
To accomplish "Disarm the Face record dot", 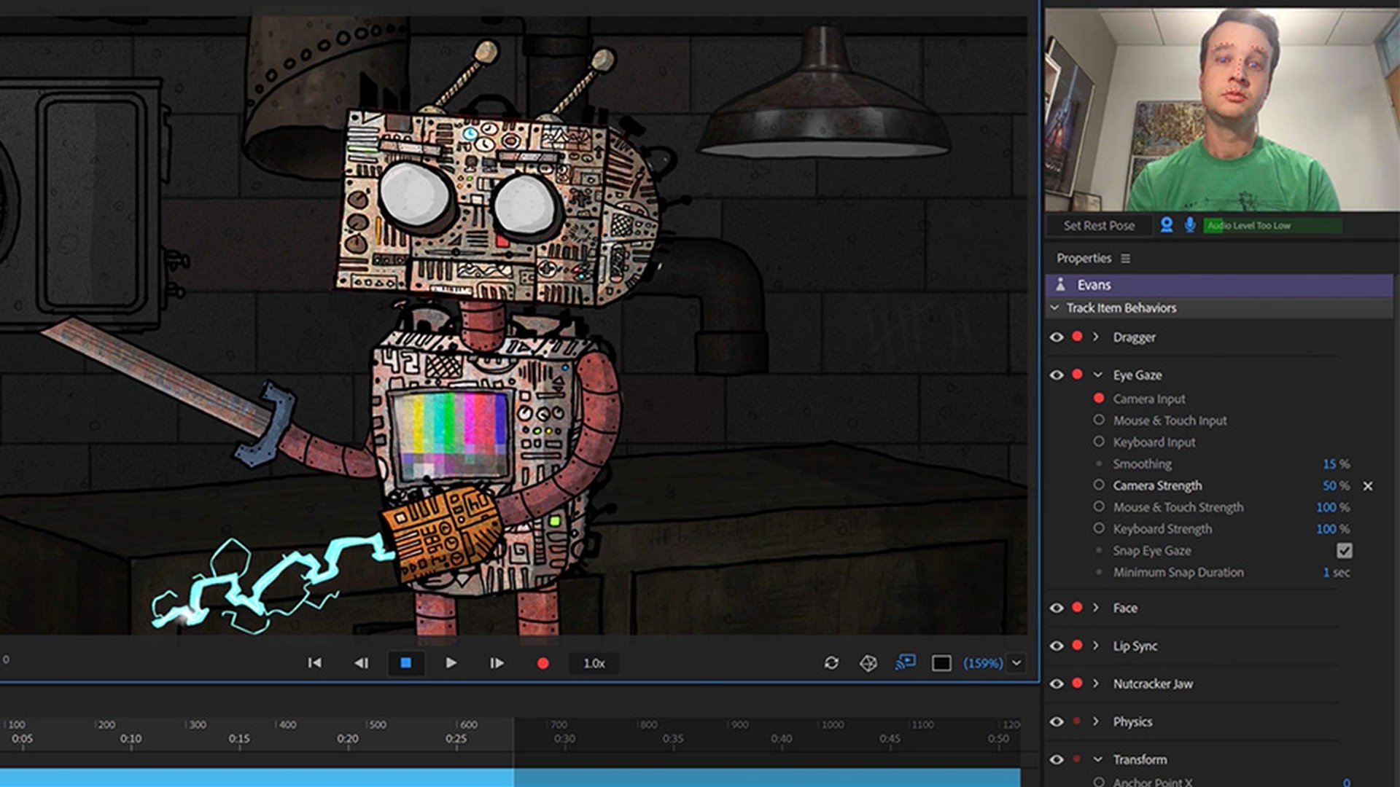I will click(x=1077, y=608).
